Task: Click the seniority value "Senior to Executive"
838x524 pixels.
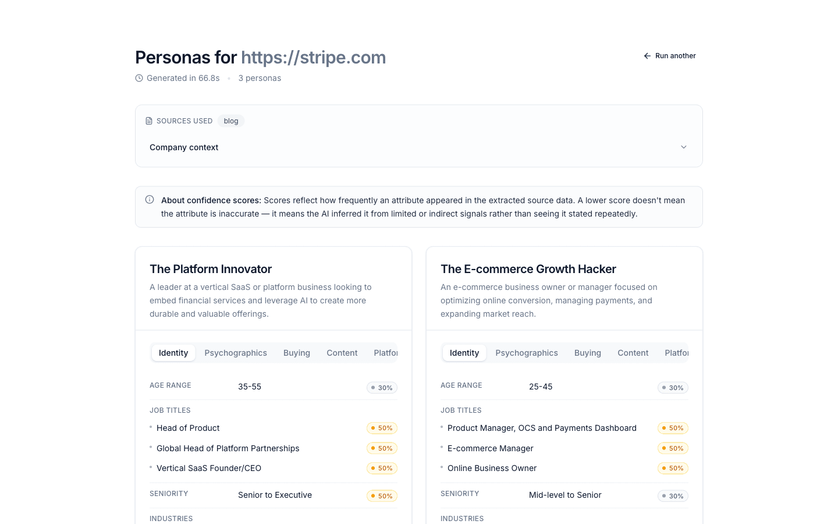Action: [x=275, y=495]
